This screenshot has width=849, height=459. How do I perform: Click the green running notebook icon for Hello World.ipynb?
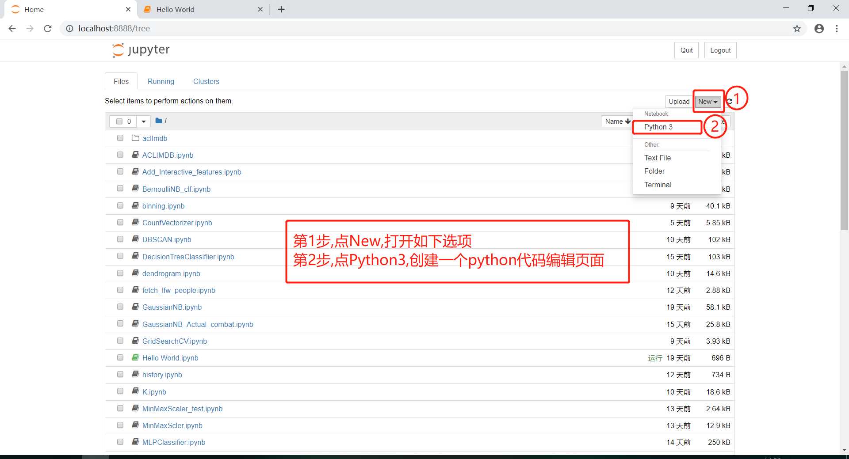(135, 357)
